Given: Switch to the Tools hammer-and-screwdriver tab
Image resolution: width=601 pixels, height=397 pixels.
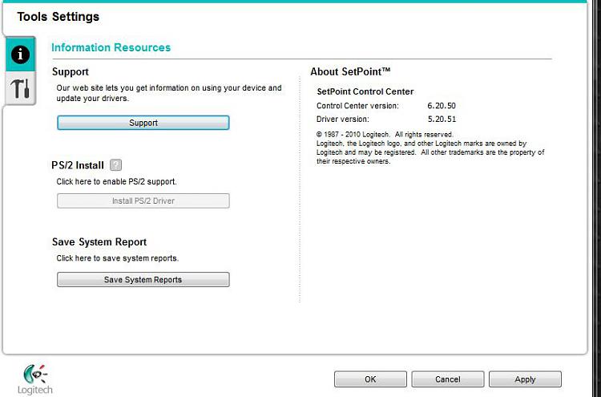Looking at the screenshot, I should [20, 88].
